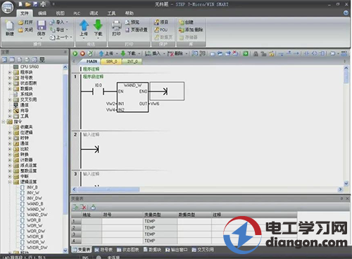Switch to the PLC ribbon tab
This screenshot has width=352, height=259.
tap(77, 13)
